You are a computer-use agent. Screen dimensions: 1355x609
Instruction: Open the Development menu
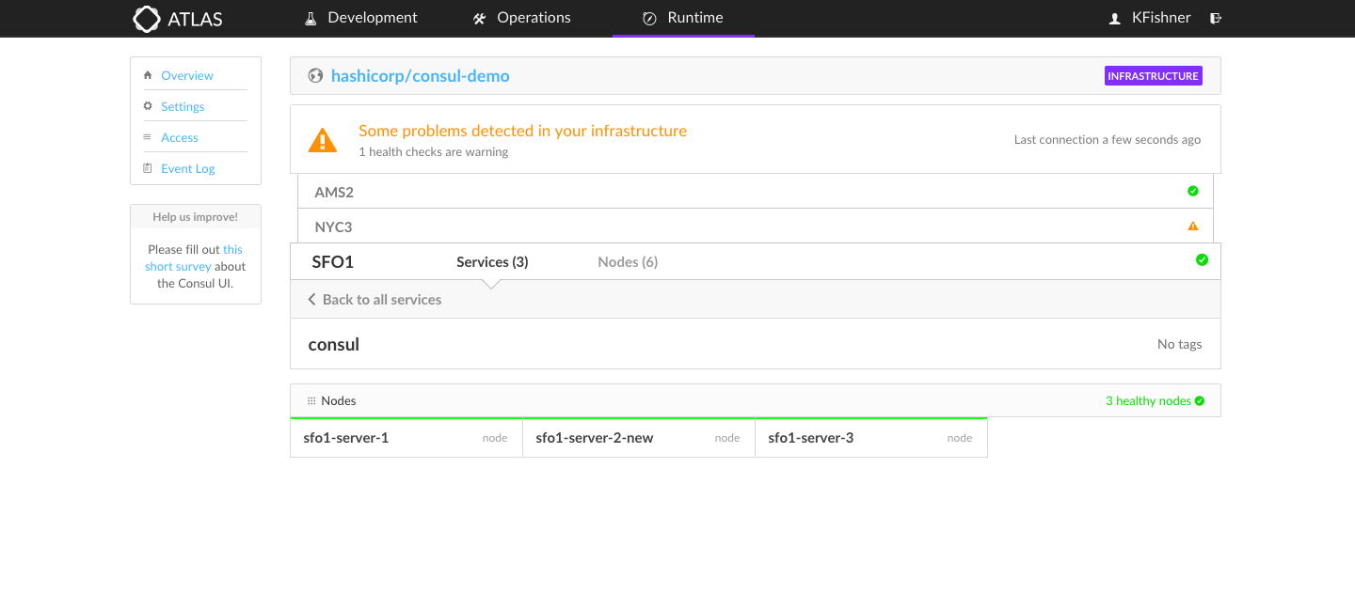[x=361, y=18]
